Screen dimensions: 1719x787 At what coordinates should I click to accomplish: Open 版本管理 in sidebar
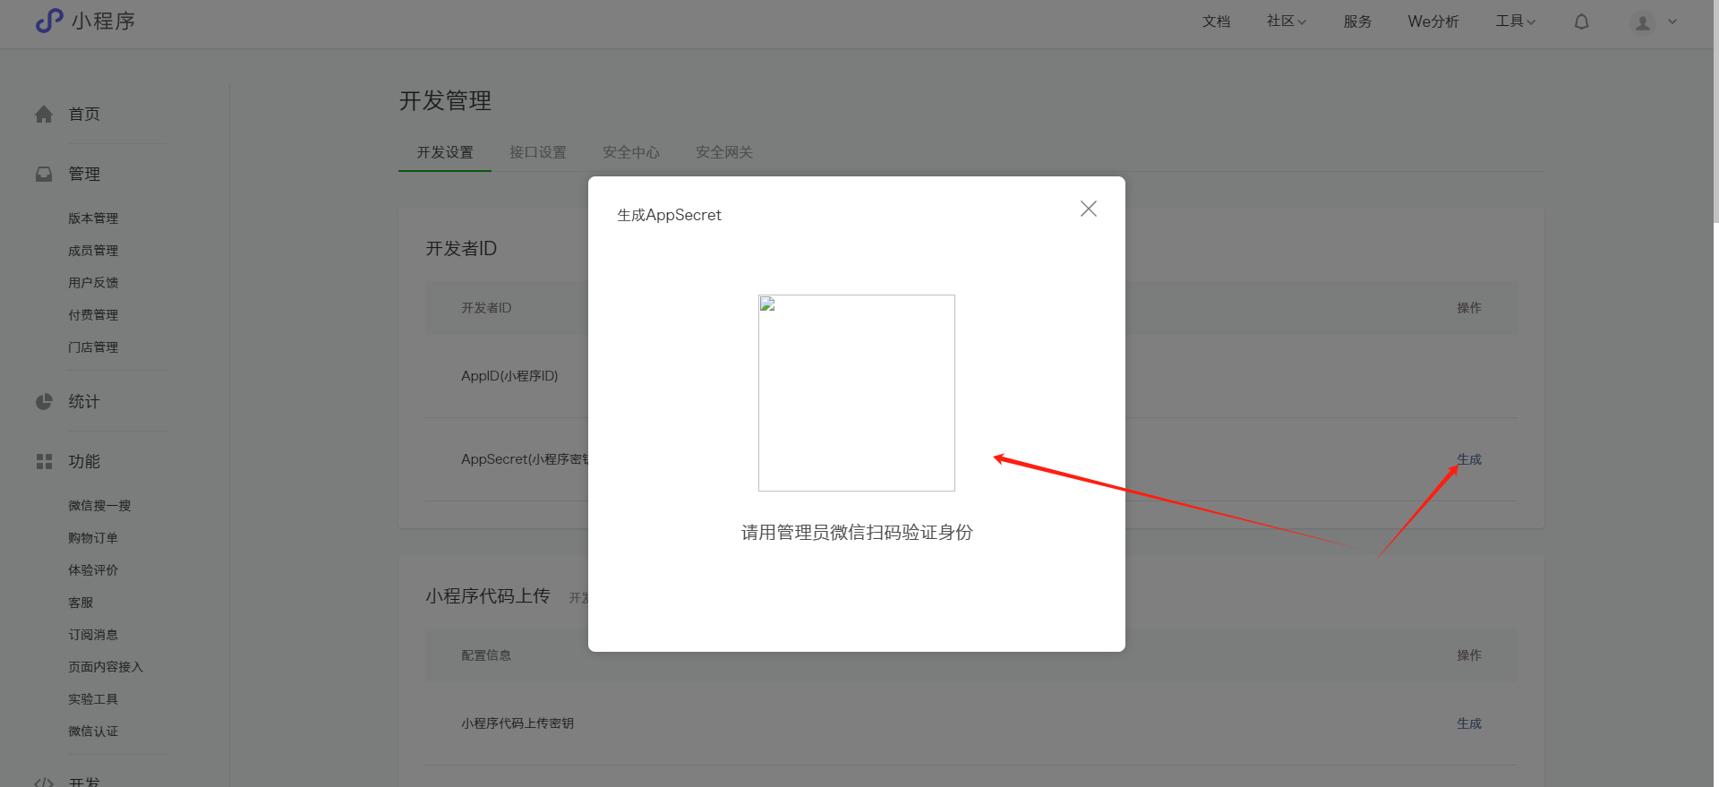(93, 218)
